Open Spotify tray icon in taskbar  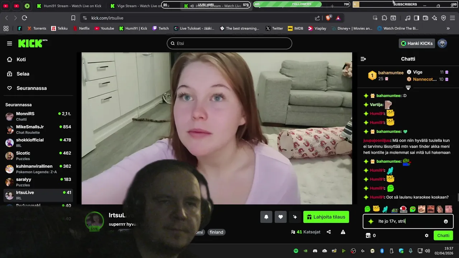pyautogui.click(x=296, y=251)
